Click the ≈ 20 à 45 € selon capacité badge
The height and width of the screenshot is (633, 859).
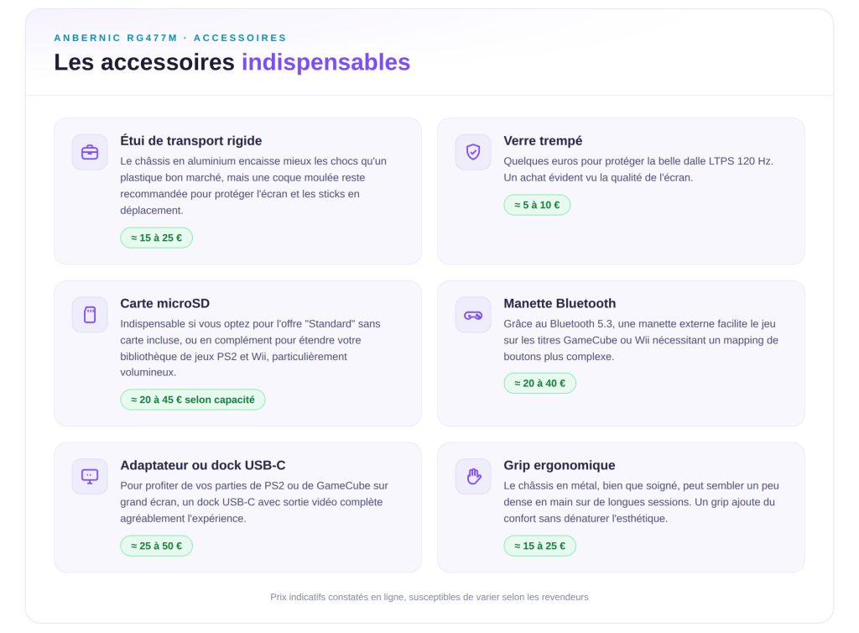tap(193, 400)
